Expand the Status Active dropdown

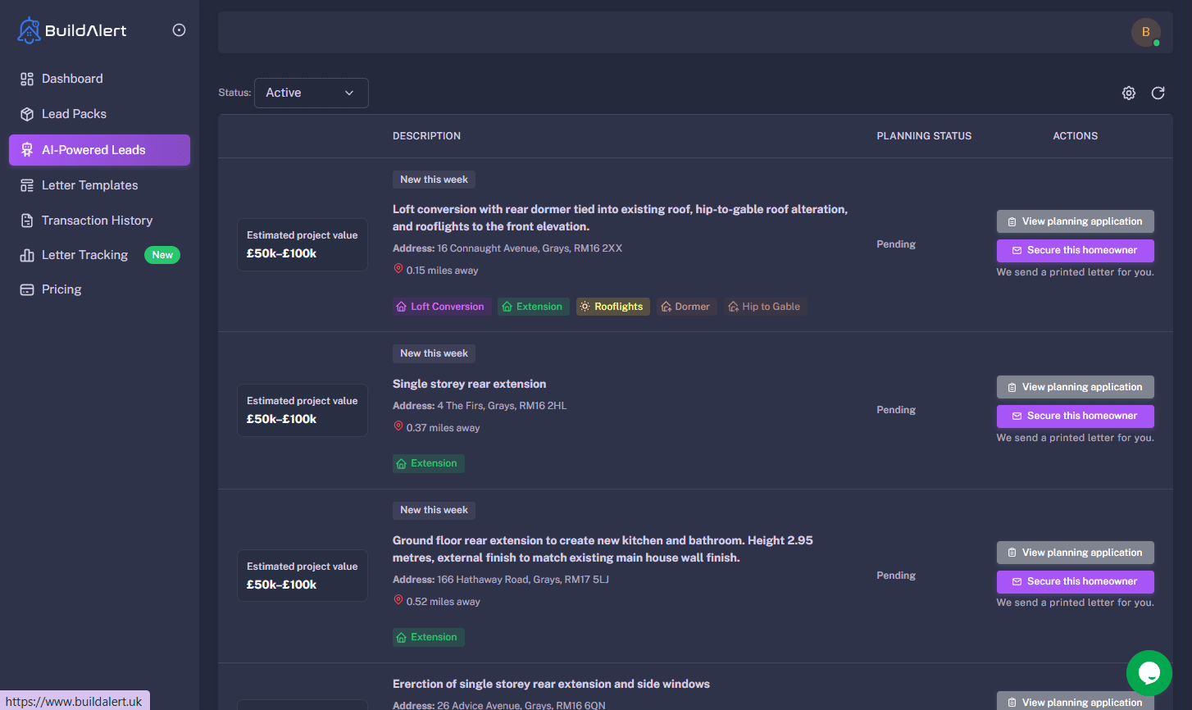tap(311, 93)
